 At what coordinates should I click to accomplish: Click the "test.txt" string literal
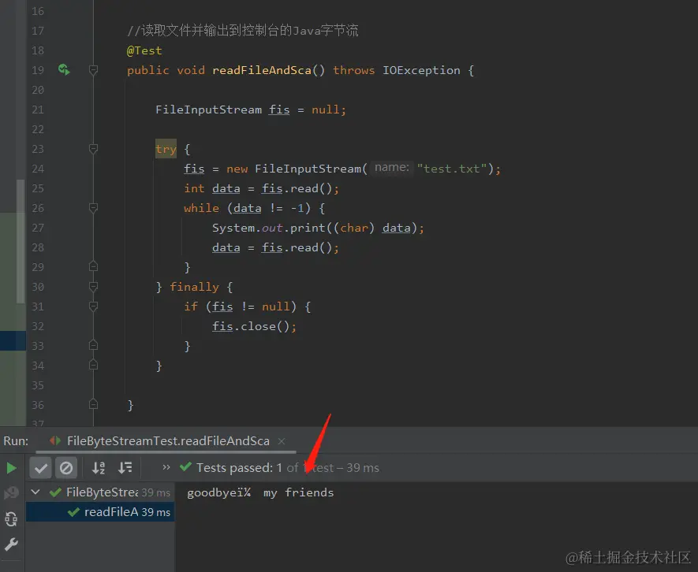point(451,169)
